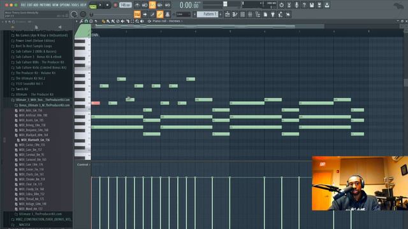Click the stamp icon in toolbar
This screenshot has width=408, height=229.
[x=168, y=14]
